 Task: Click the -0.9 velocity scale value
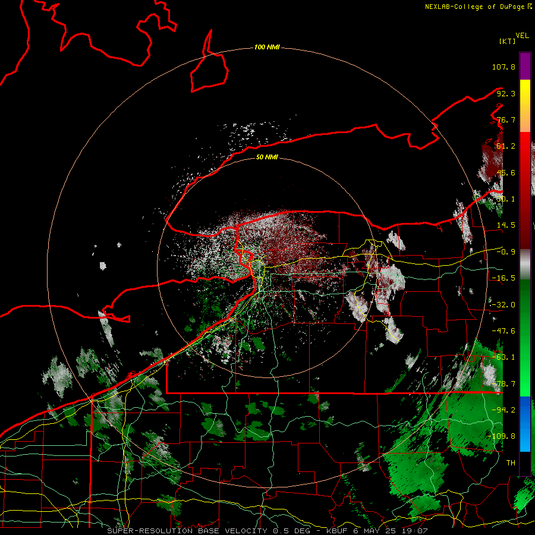click(x=506, y=252)
